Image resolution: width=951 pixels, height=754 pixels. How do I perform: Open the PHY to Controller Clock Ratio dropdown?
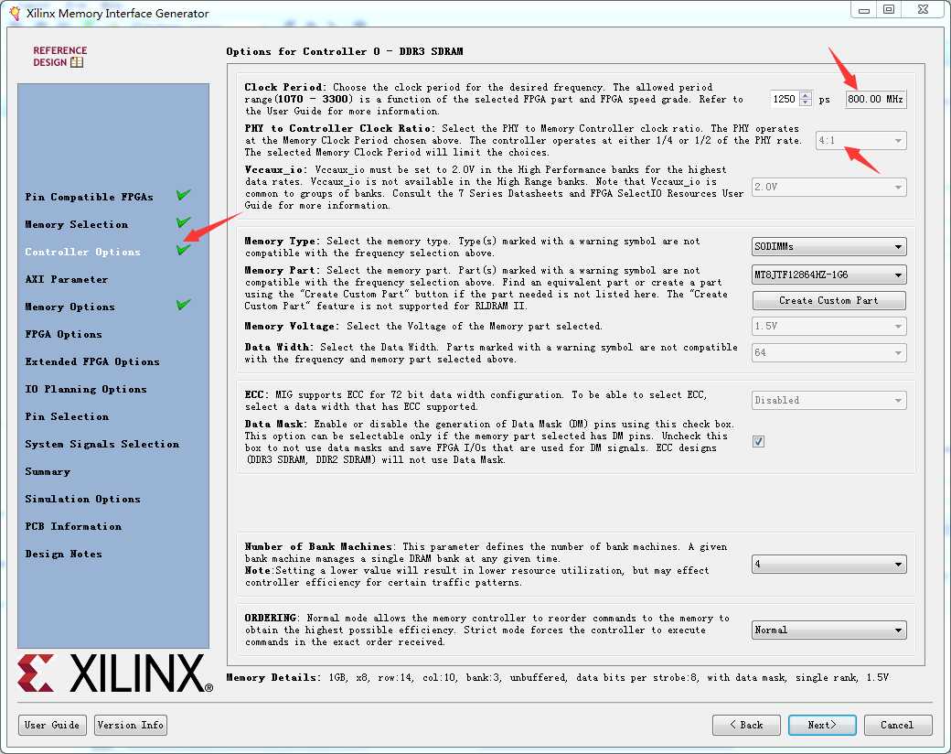[860, 140]
